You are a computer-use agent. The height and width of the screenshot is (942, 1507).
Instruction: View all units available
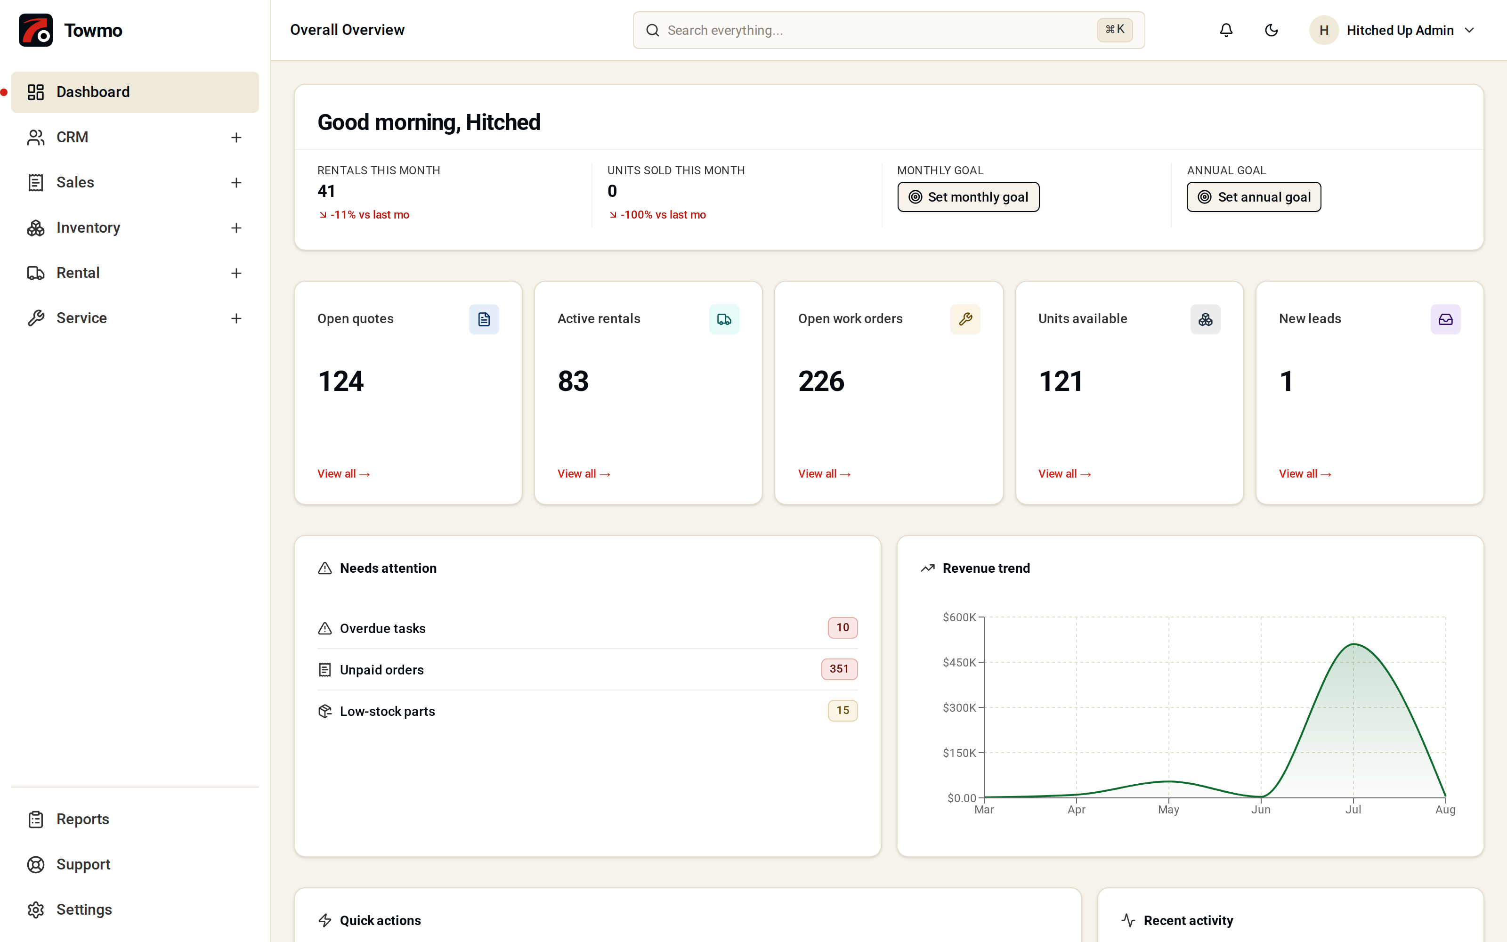click(x=1064, y=474)
